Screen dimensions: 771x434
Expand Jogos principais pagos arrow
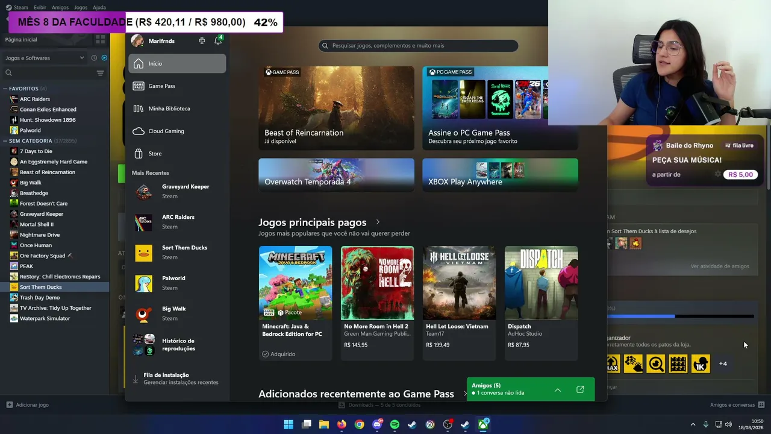pyautogui.click(x=378, y=222)
